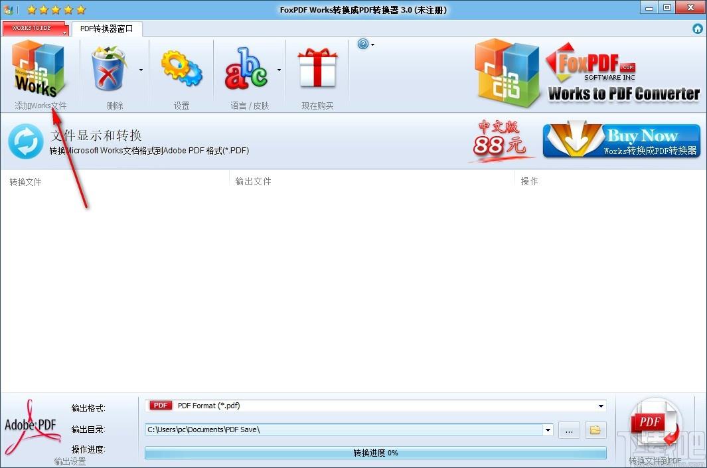Click the conversion progress (转换进度) 0% bar

(x=376, y=453)
